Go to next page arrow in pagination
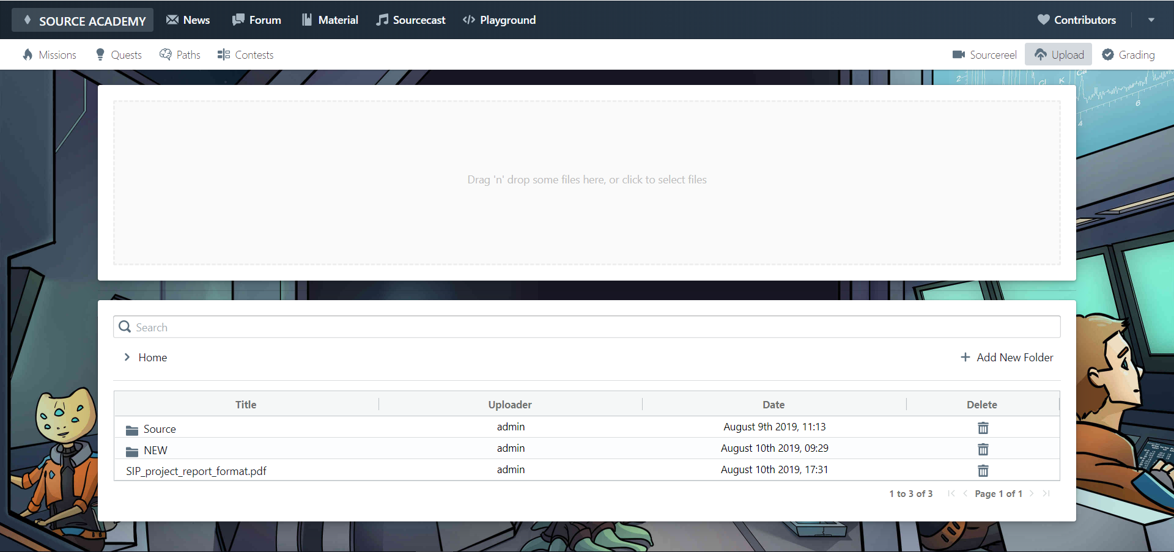The height and width of the screenshot is (552, 1174). tap(1032, 493)
